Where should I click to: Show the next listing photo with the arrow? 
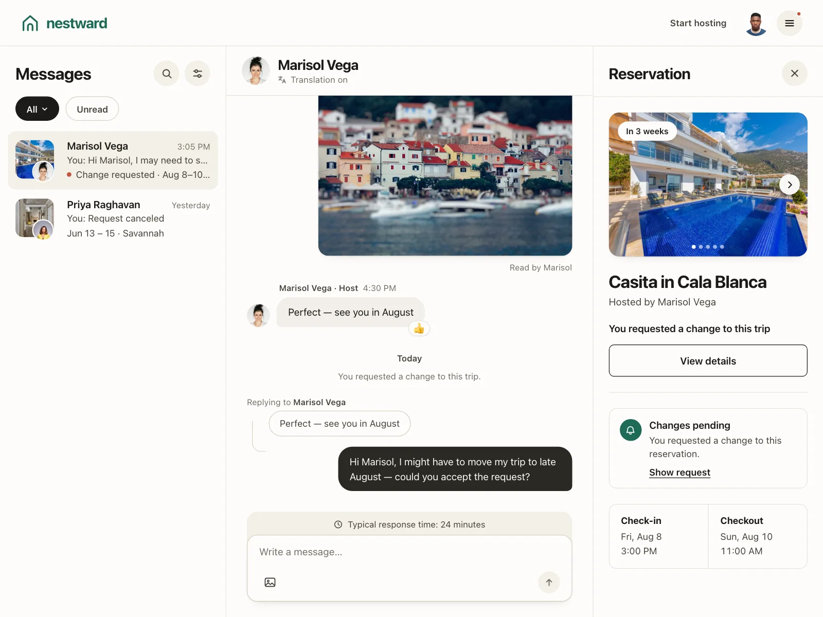click(790, 185)
